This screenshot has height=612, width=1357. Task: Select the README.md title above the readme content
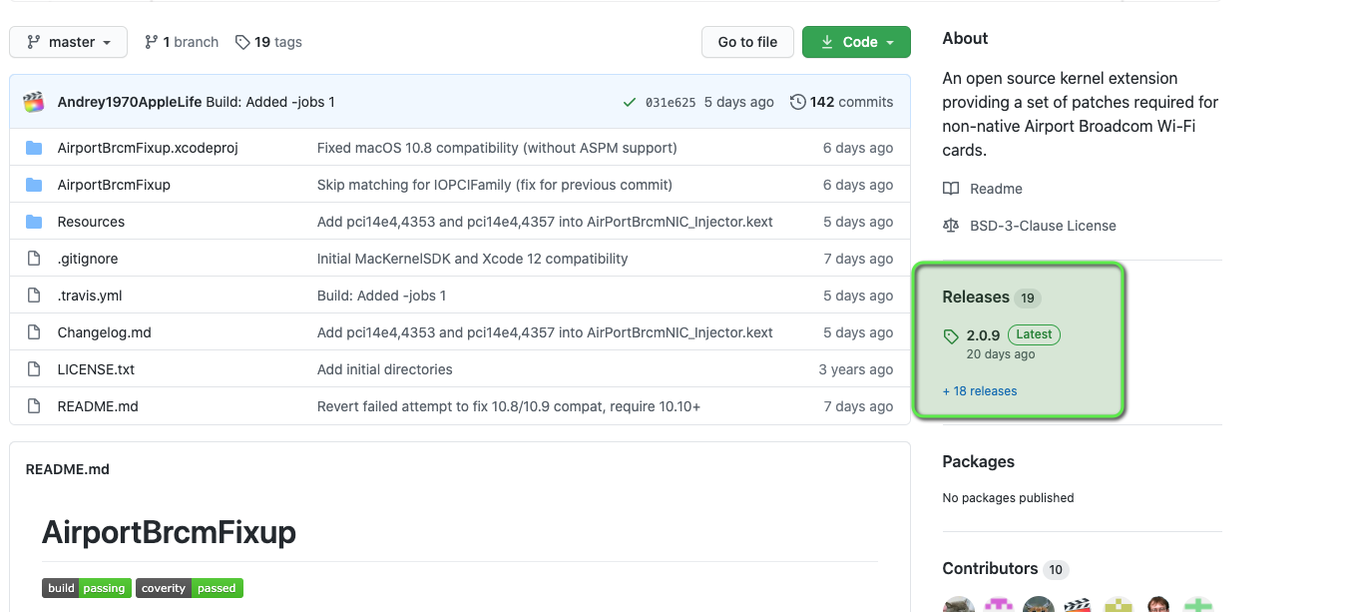68,469
